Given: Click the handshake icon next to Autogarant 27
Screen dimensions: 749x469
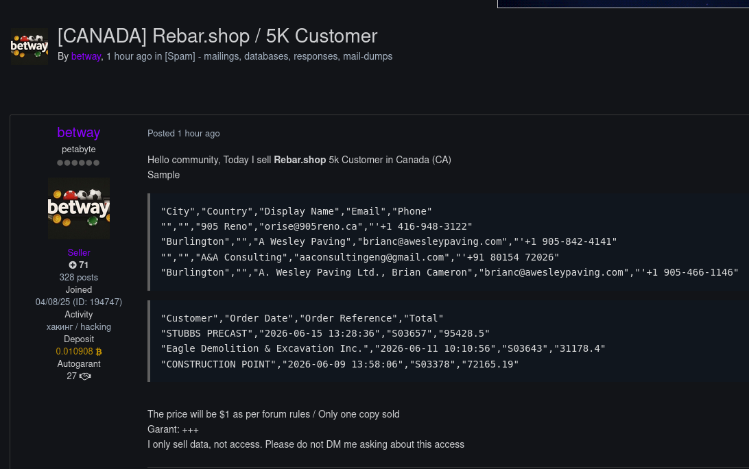Looking at the screenshot, I should [x=85, y=376].
